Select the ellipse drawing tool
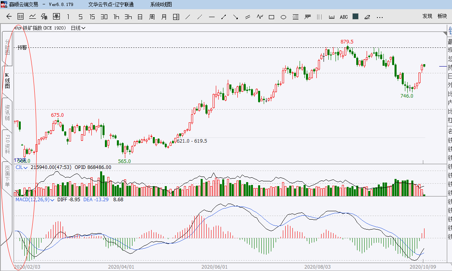Image resolution: width=452 pixels, height=271 pixels. (284, 17)
